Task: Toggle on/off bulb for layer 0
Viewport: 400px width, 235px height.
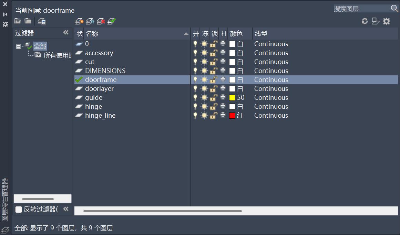Action: click(195, 44)
